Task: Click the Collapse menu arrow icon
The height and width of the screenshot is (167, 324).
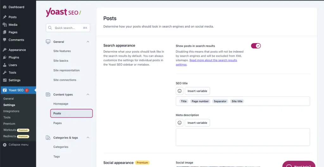Action: (4, 145)
